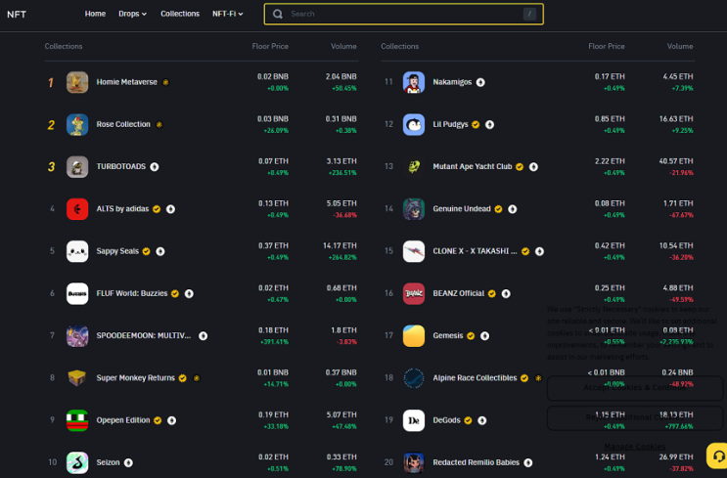Click Accept Cookies & Continue button
Image resolution: width=727 pixels, height=478 pixels.
635,388
